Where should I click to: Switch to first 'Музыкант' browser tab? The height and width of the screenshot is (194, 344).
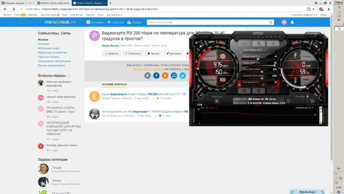click(18, 3)
